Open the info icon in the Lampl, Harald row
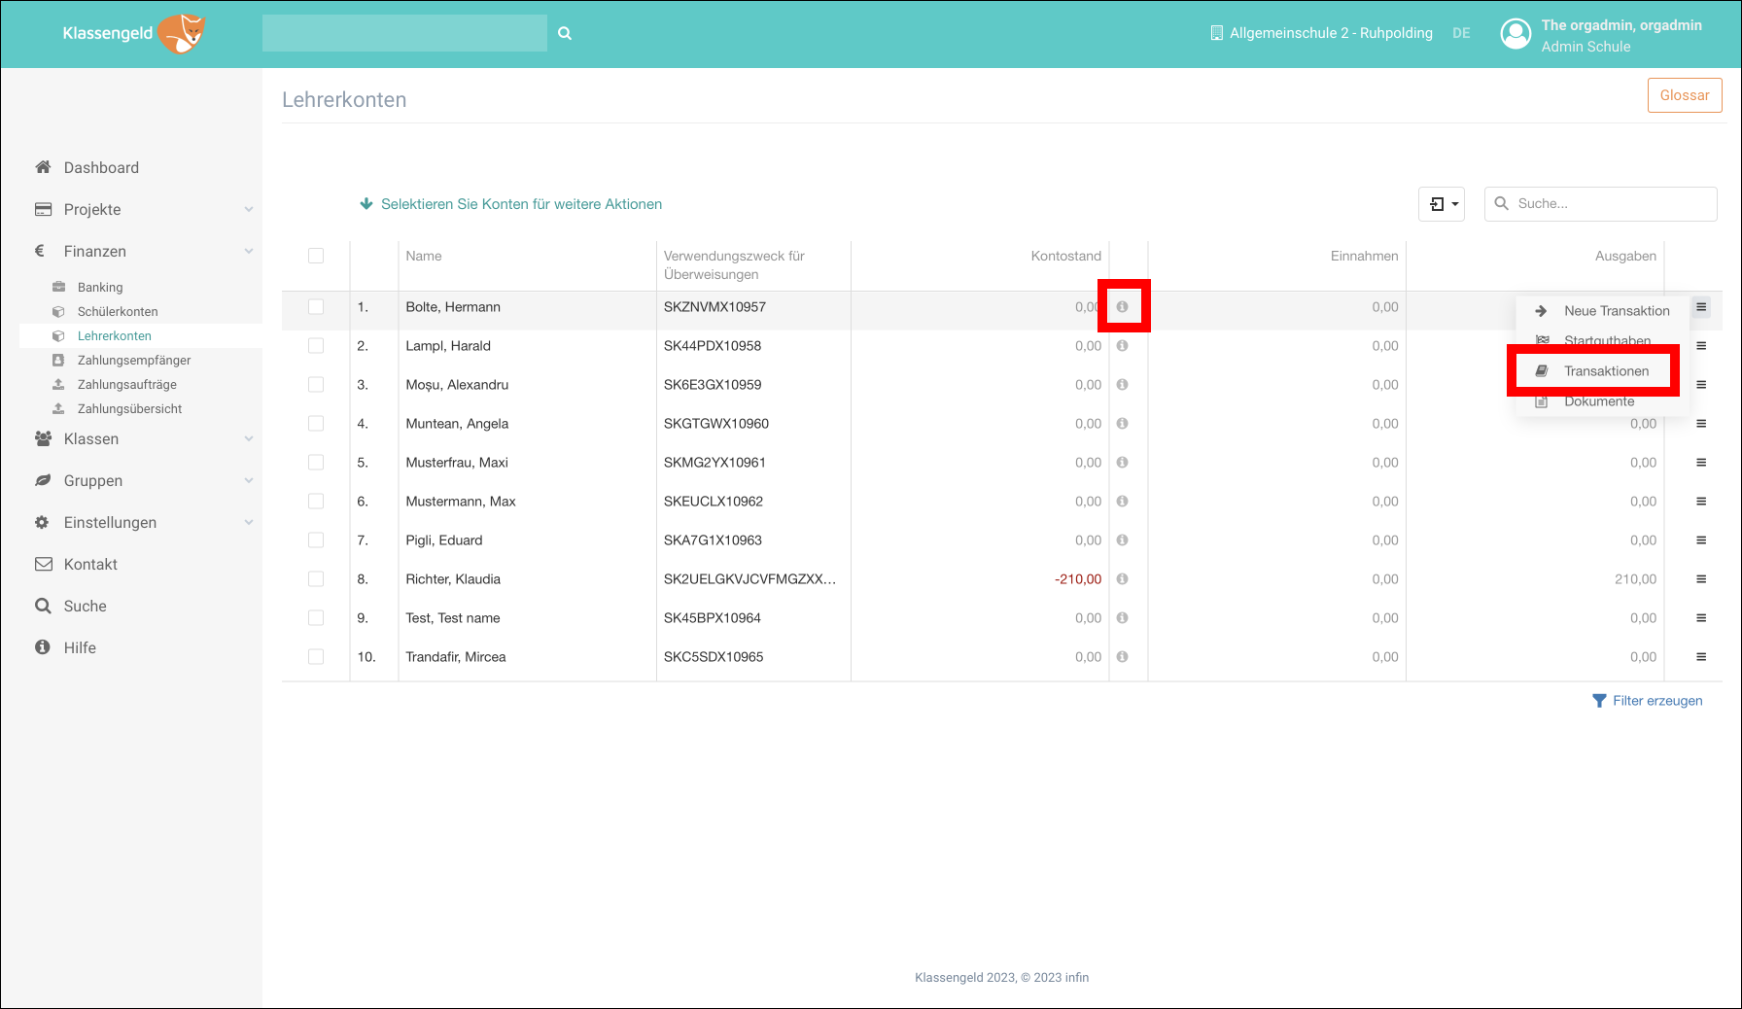Screen dimensions: 1742x1009 [x=1122, y=346]
